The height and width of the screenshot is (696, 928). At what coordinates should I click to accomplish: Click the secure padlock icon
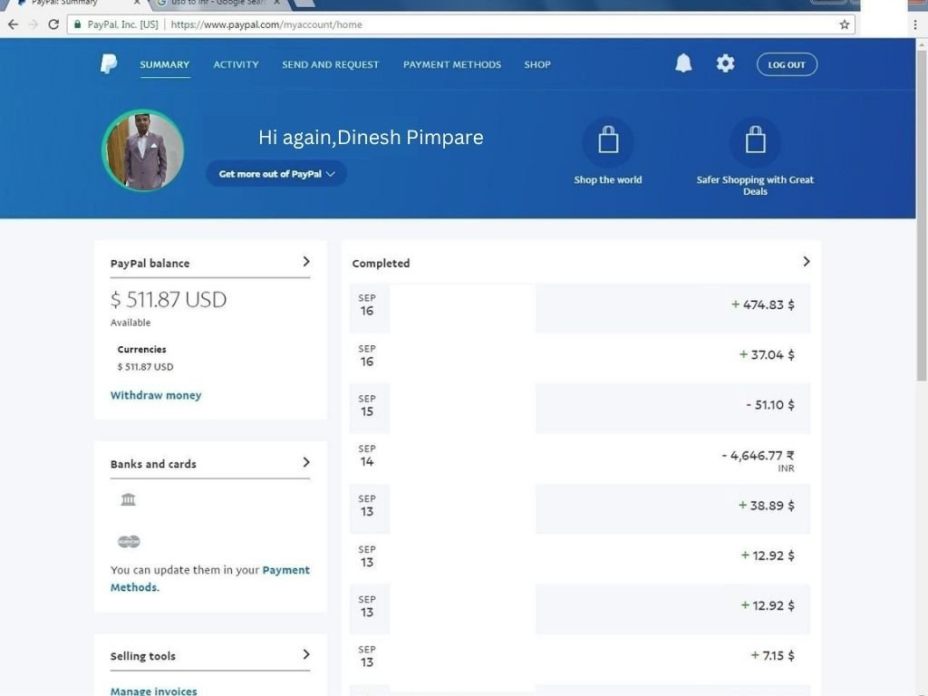pos(77,24)
